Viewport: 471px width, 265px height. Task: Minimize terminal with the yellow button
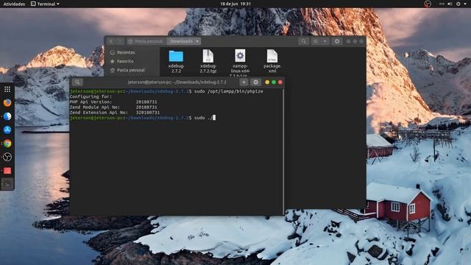click(267, 82)
